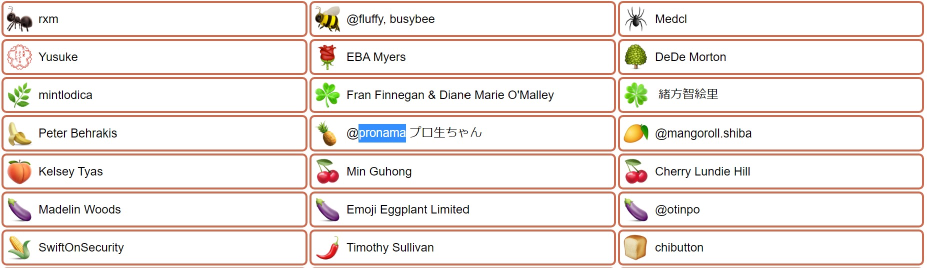Click the rose emoji next to EBA Myers
This screenshot has height=268, width=927.
tap(327, 57)
